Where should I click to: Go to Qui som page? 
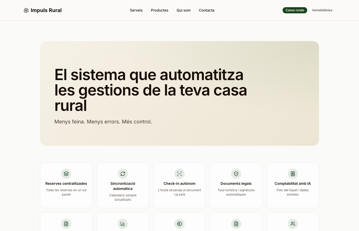(x=184, y=10)
